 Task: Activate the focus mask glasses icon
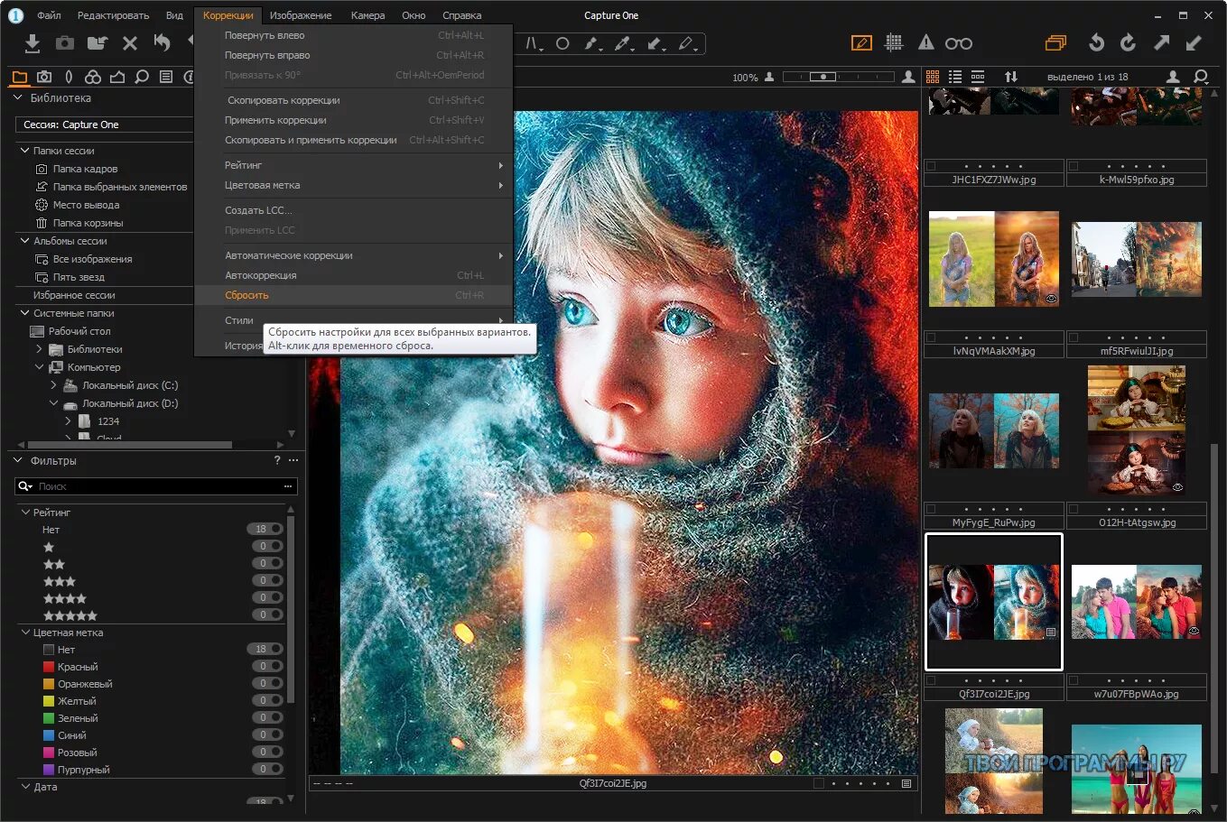point(957,42)
